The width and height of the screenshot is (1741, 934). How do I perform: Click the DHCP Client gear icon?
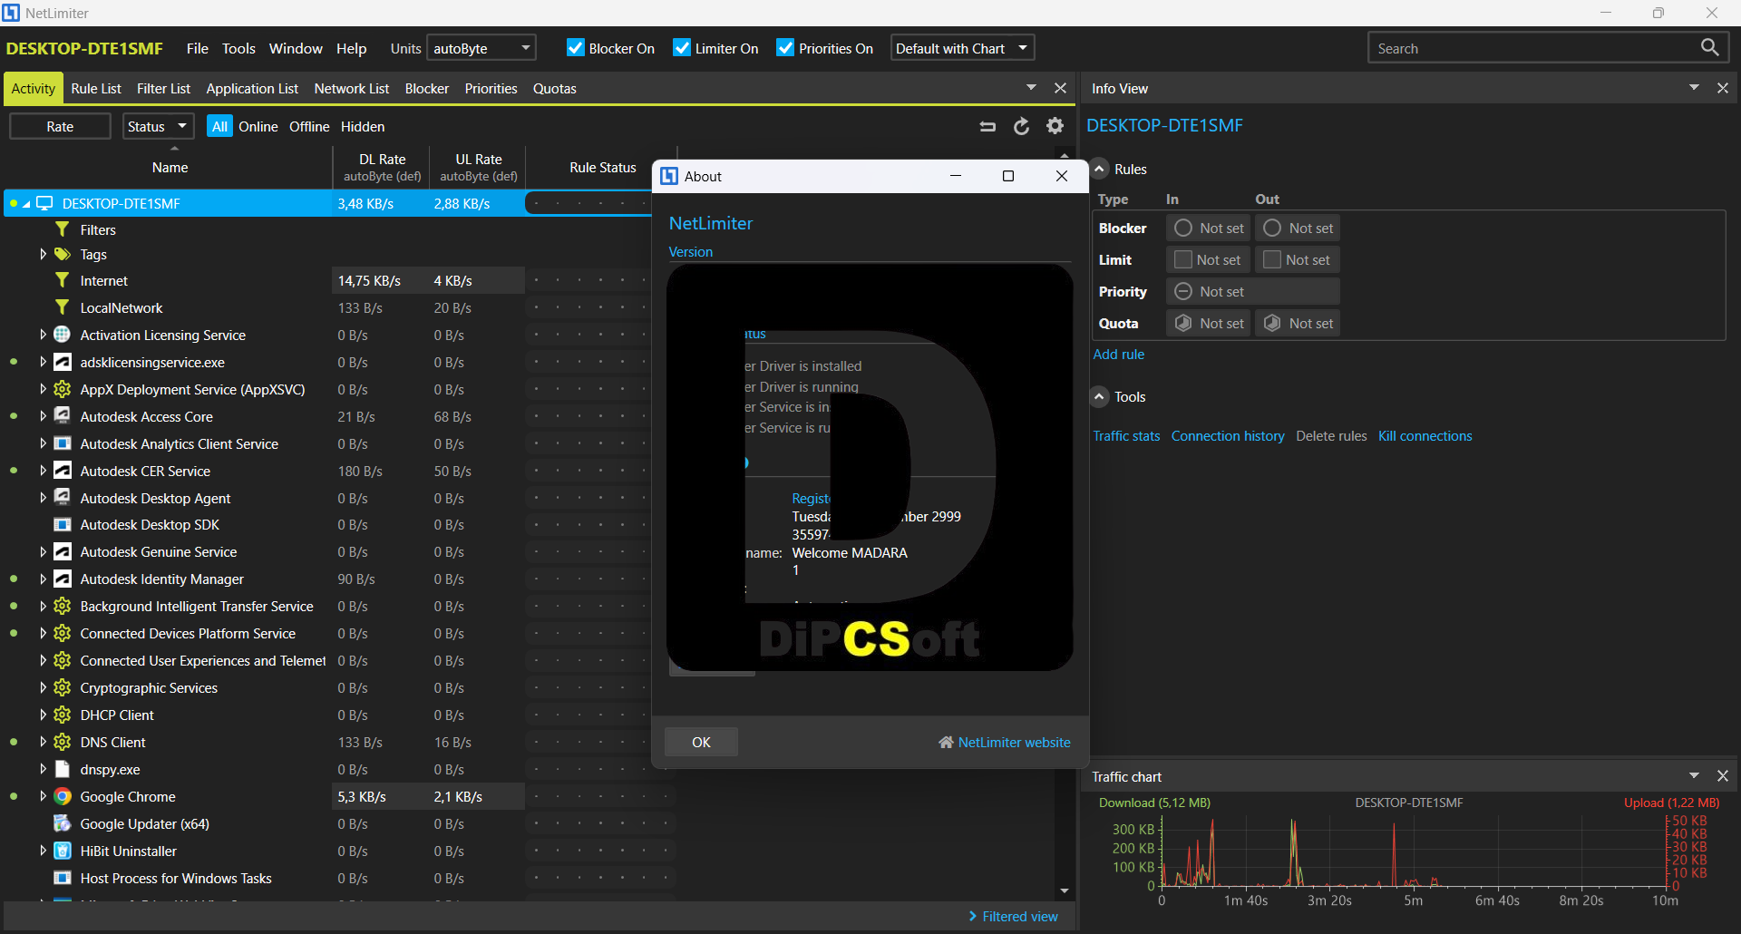coord(63,715)
